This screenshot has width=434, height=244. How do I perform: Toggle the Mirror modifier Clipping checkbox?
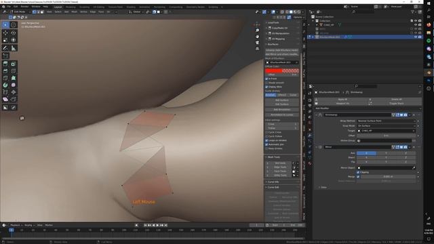[358, 172]
